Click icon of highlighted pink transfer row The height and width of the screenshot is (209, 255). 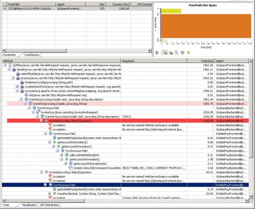click(x=30, y=104)
